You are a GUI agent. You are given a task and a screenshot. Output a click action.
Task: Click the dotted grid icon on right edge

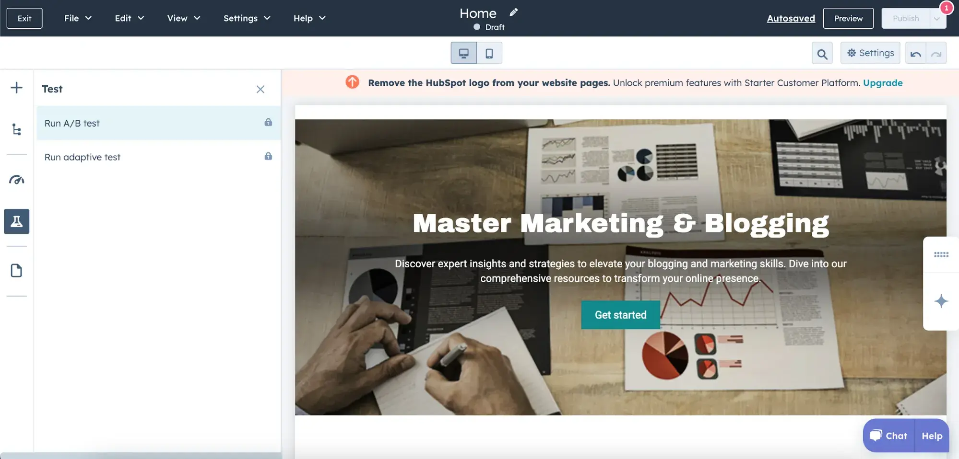(941, 254)
